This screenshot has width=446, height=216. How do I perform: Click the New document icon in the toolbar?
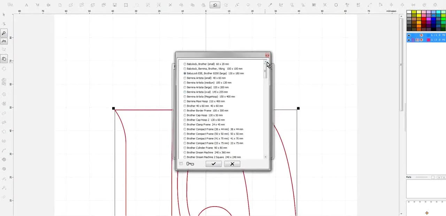click(60, 5)
